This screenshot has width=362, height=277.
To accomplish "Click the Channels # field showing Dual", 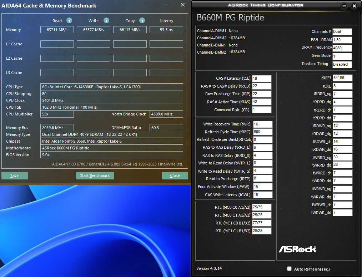I will pos(342,32).
